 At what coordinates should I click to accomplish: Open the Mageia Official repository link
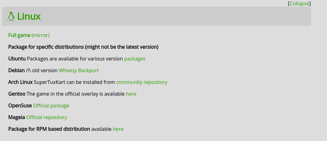click(x=47, y=117)
